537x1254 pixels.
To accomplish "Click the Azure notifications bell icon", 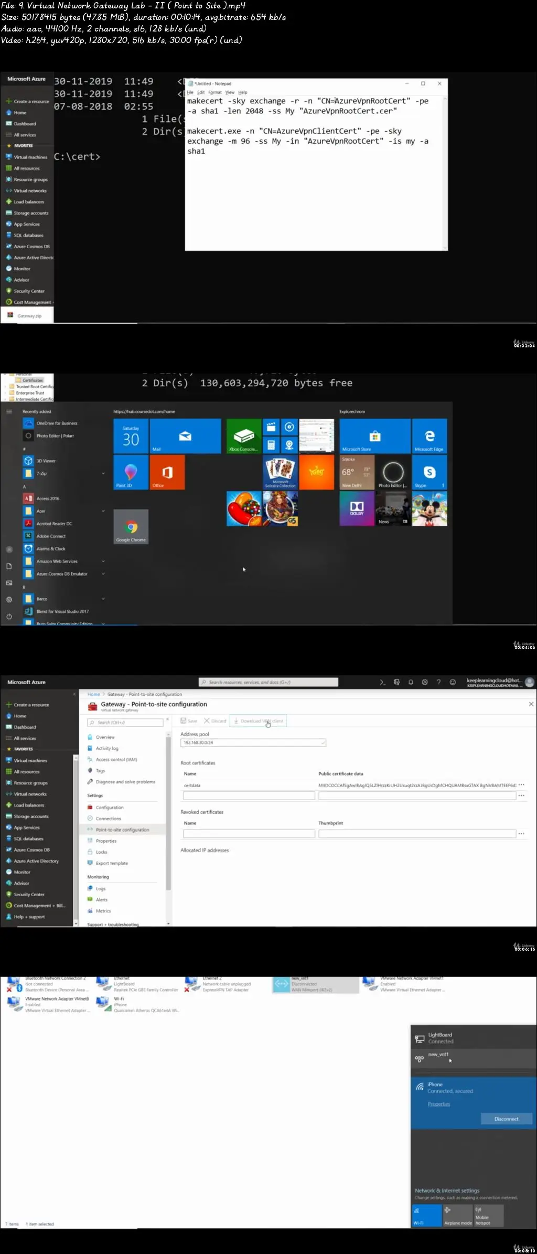I will [x=411, y=682].
